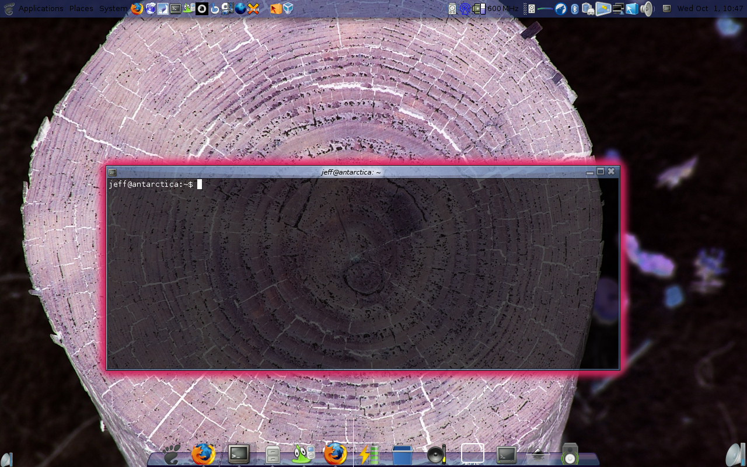This screenshot has width=747, height=467.
Task: Launch the black square 'a' application icon
Action: [x=202, y=9]
